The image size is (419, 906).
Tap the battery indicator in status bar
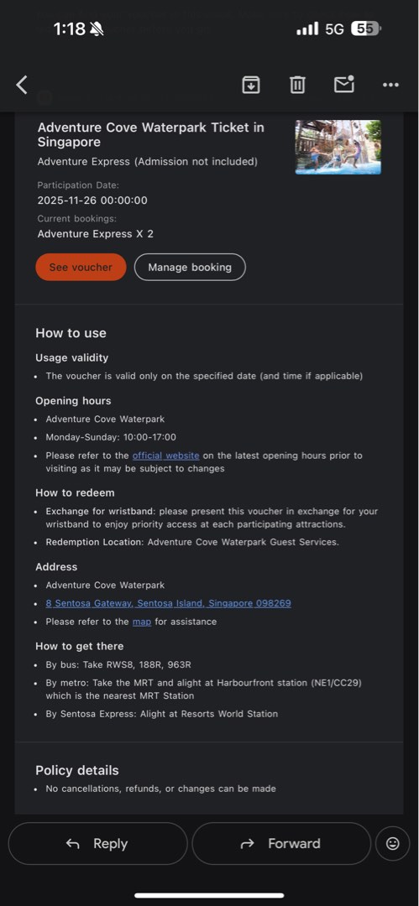pyautogui.click(x=366, y=29)
